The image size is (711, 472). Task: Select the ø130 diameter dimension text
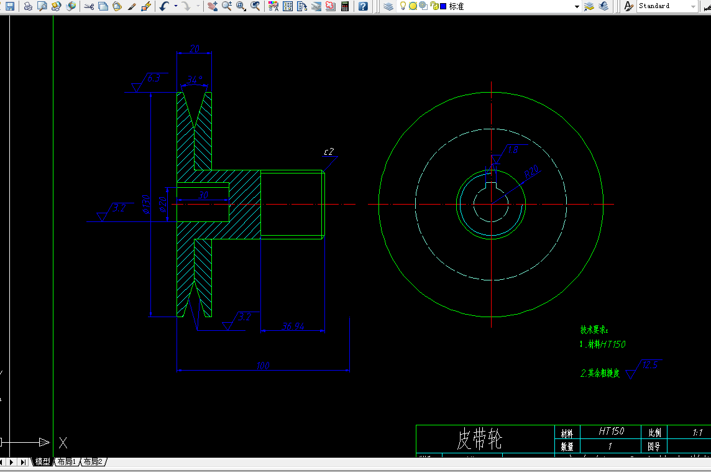145,204
